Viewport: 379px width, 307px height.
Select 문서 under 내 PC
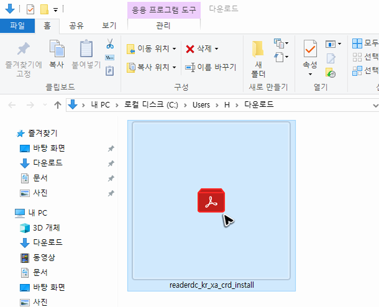[40, 272]
